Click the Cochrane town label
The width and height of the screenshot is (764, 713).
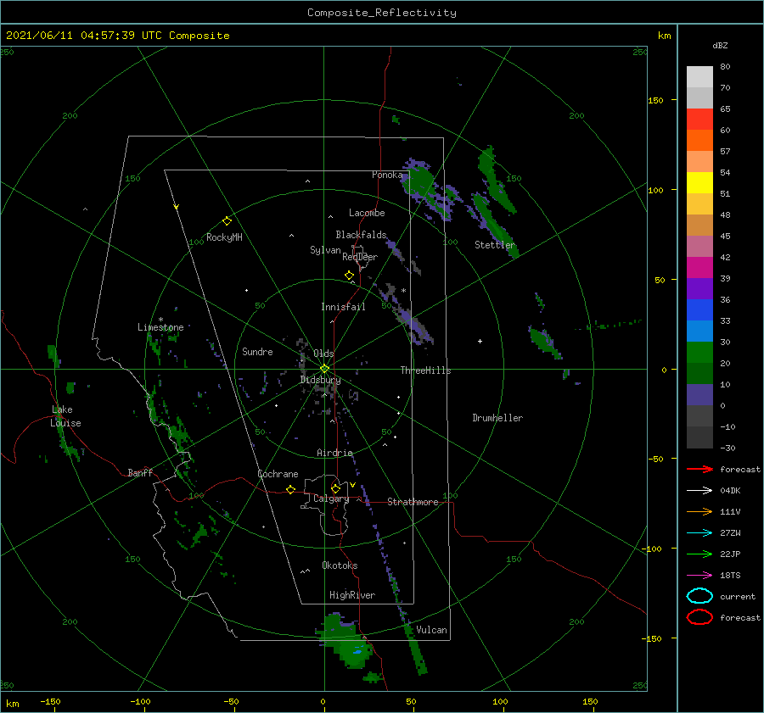(278, 474)
